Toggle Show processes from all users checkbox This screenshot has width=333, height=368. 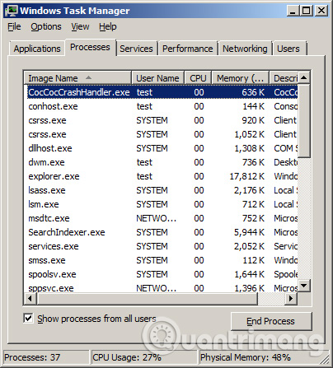28,319
